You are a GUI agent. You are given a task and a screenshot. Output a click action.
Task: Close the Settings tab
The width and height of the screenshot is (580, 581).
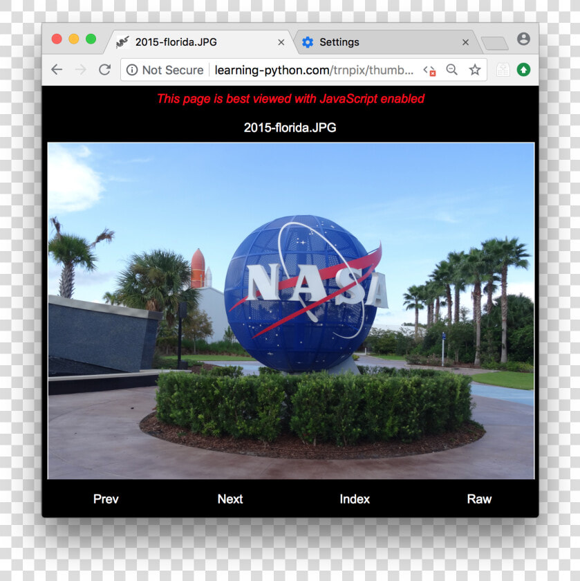point(465,42)
